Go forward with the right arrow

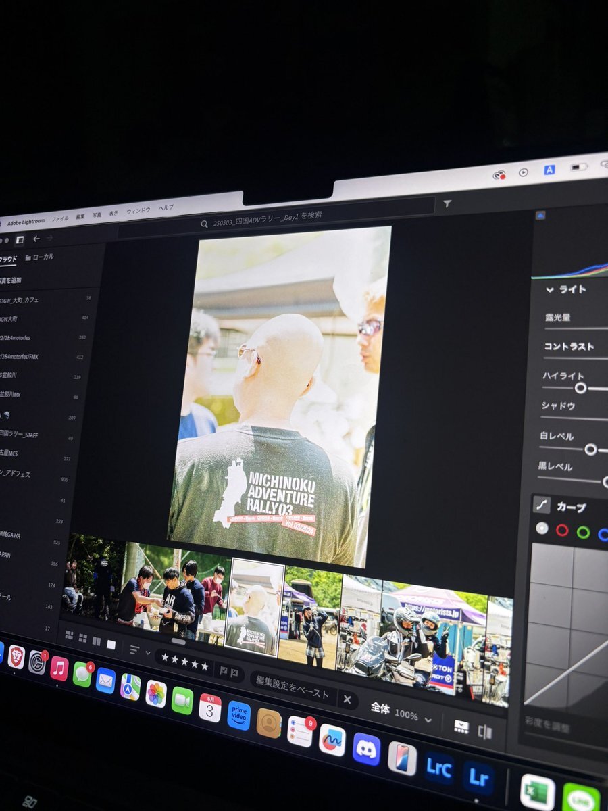pyautogui.click(x=49, y=238)
